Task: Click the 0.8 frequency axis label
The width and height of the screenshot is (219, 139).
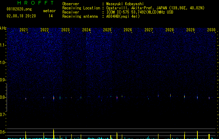Action: tap(3, 97)
